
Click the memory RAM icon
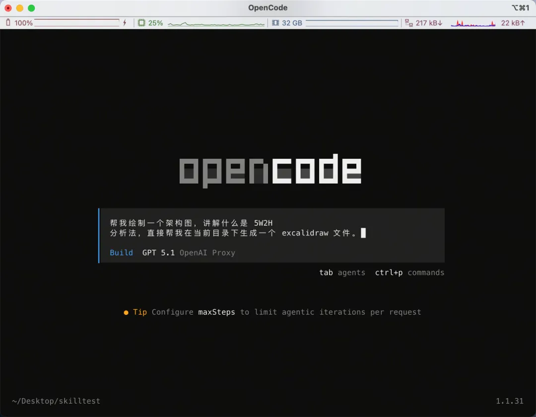[x=275, y=23]
